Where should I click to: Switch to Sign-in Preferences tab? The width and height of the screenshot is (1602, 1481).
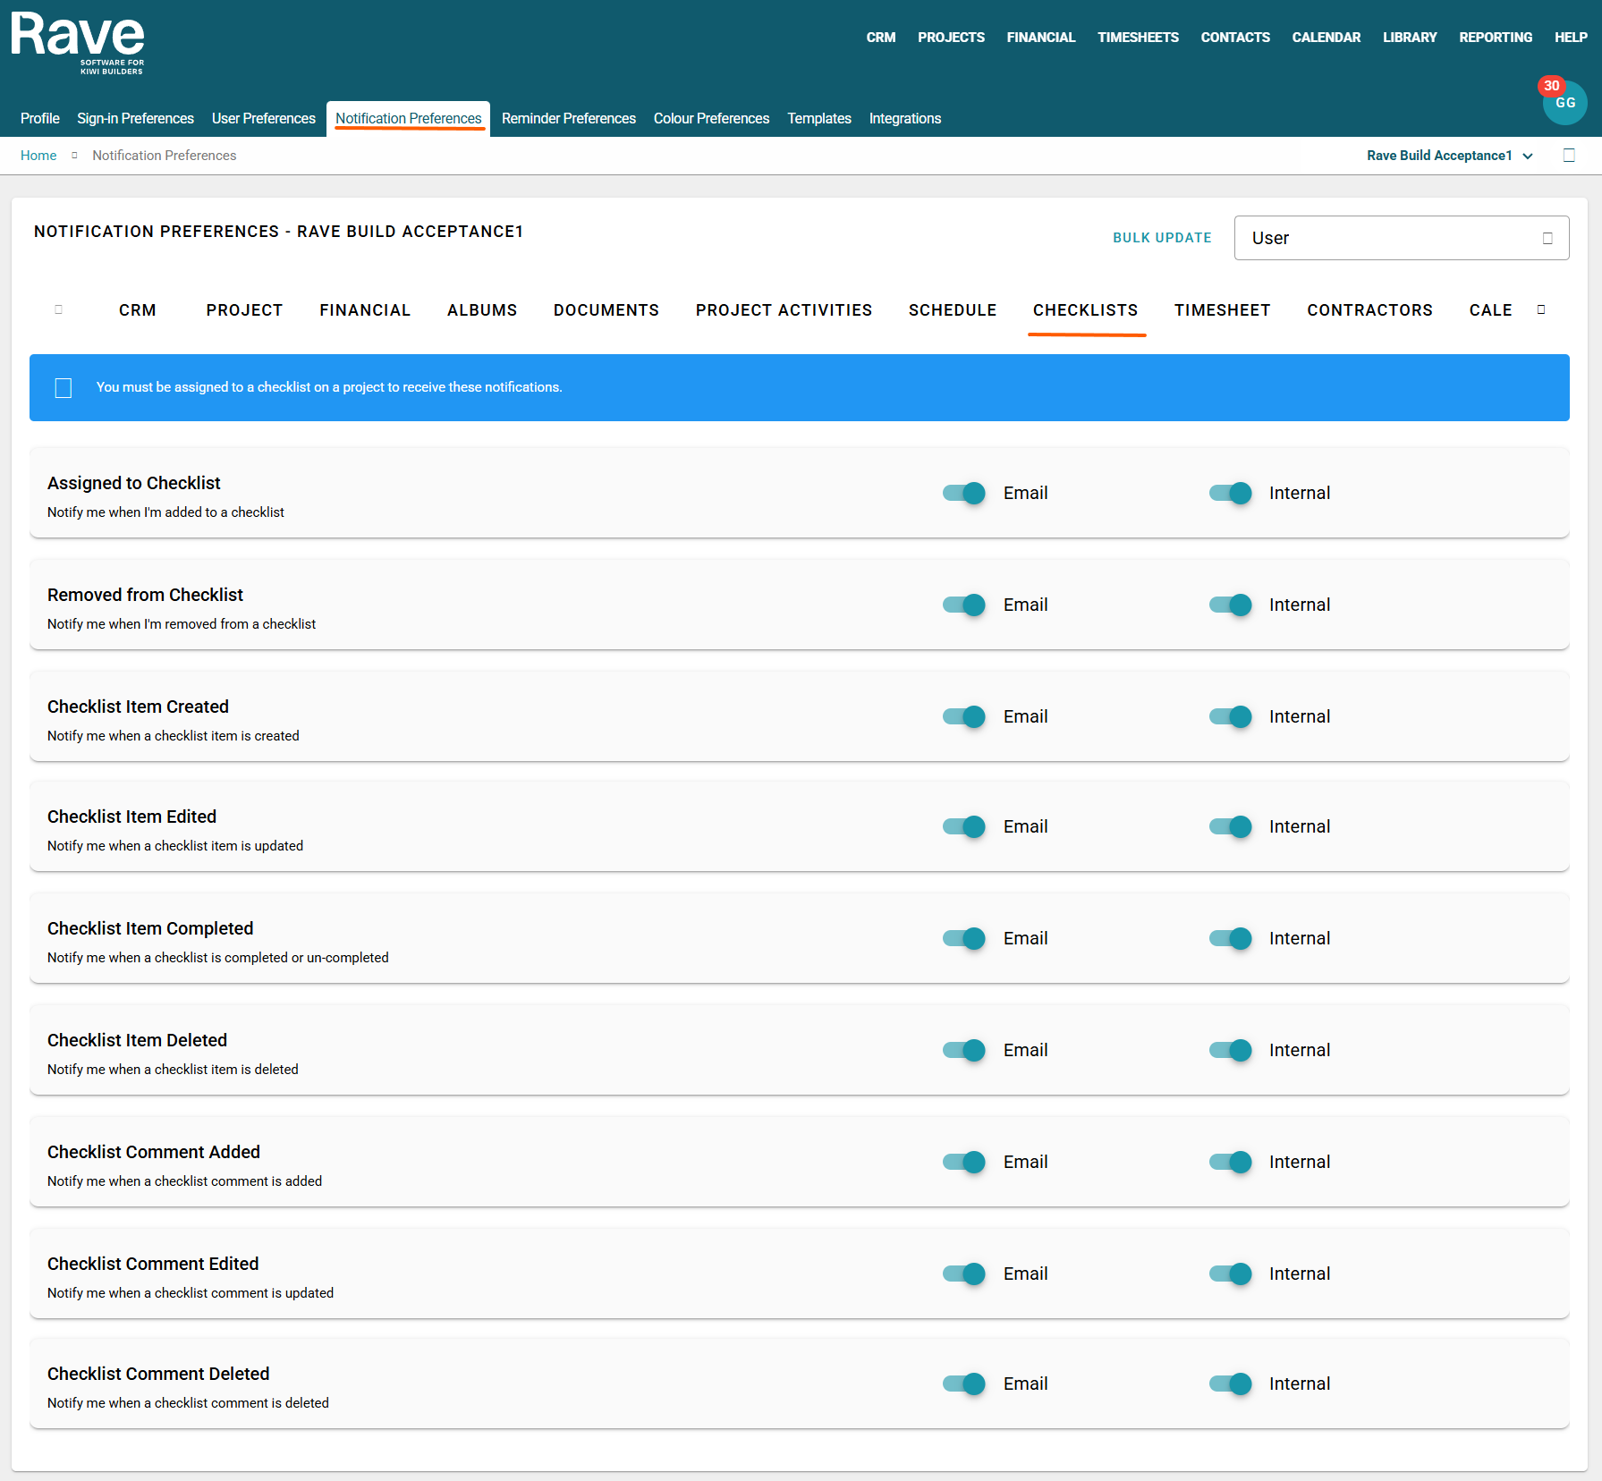point(135,119)
